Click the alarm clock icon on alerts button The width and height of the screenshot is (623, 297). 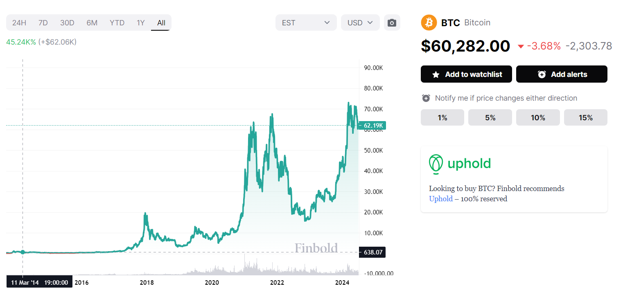coord(542,74)
